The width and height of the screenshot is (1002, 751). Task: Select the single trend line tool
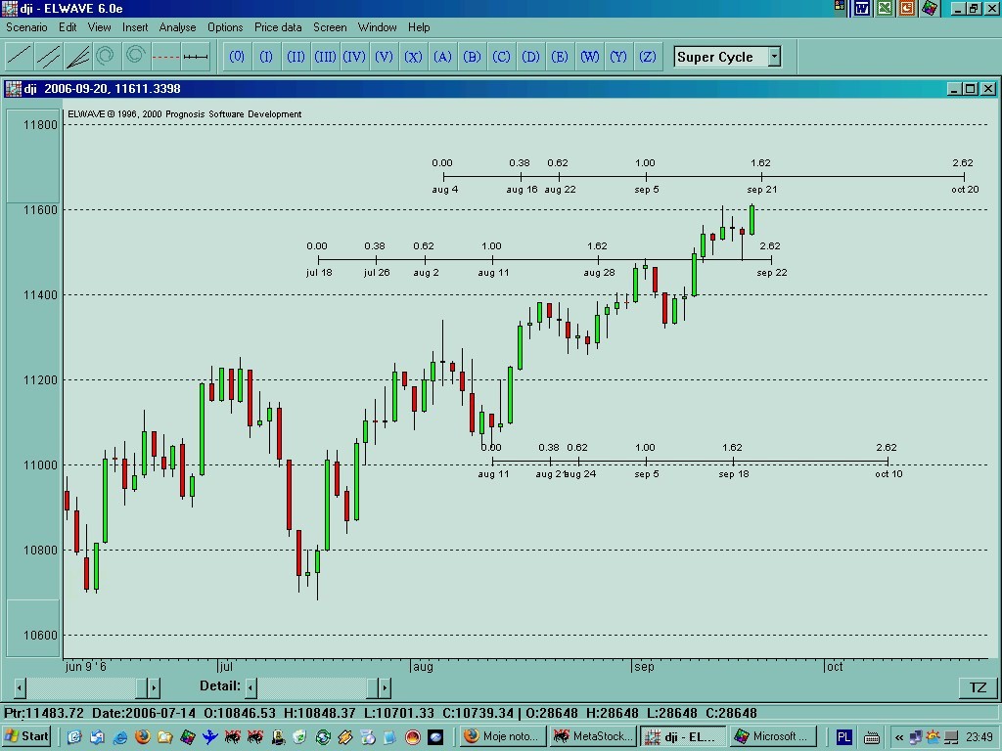pyautogui.click(x=19, y=57)
